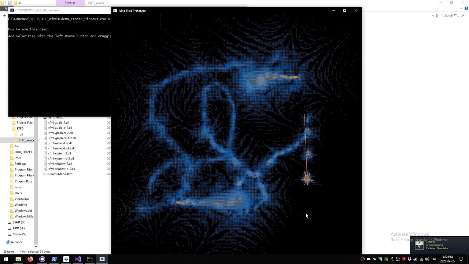This screenshot has height=264, width=469.
Task: Switch to Visual Studio in taskbar
Action: (x=78, y=259)
